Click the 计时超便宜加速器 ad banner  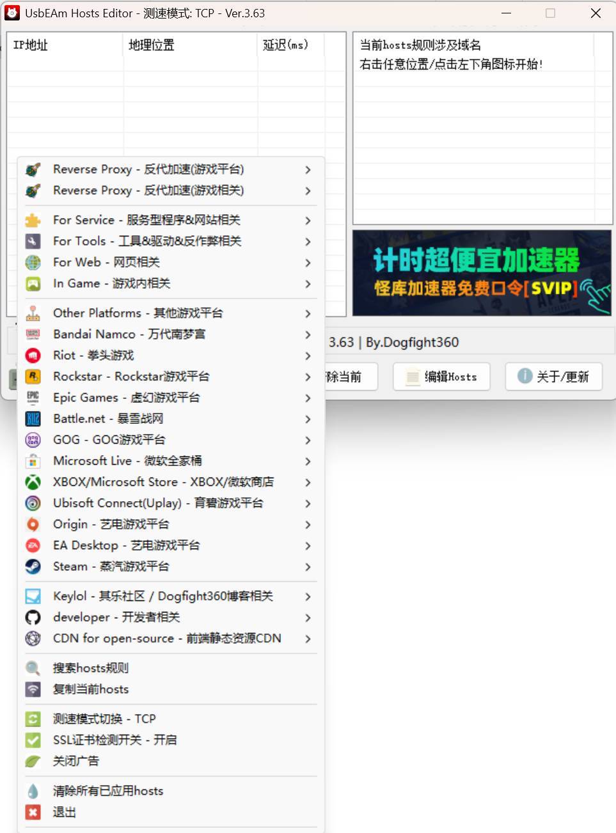click(x=482, y=273)
